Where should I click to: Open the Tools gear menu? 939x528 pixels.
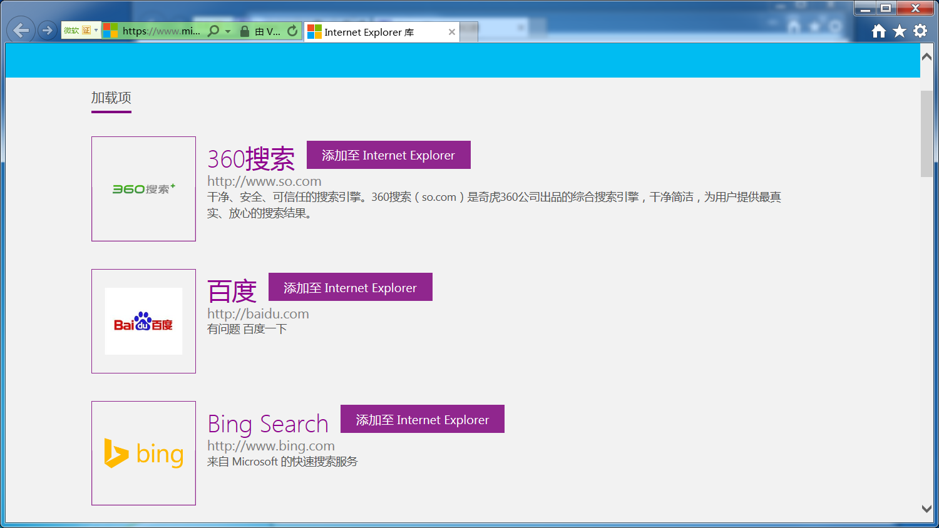click(920, 31)
